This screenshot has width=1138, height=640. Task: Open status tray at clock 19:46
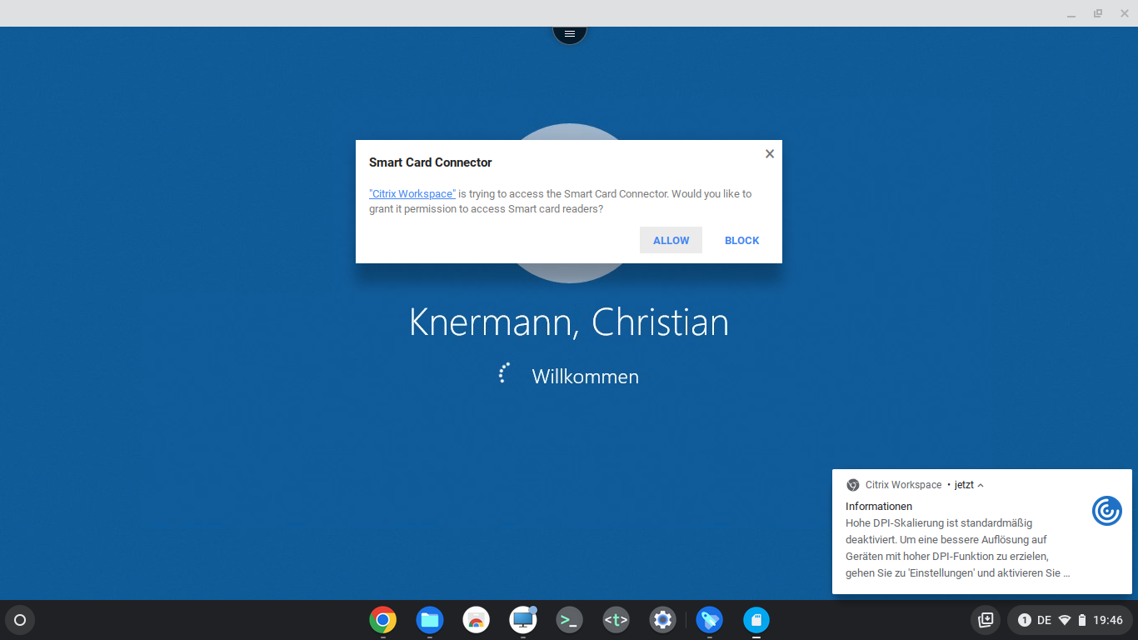pos(1108,620)
